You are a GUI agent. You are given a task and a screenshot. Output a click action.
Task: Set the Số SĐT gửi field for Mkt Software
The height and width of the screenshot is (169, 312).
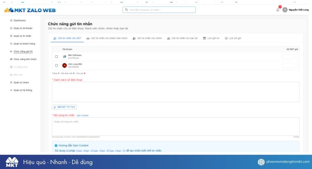point(290,57)
